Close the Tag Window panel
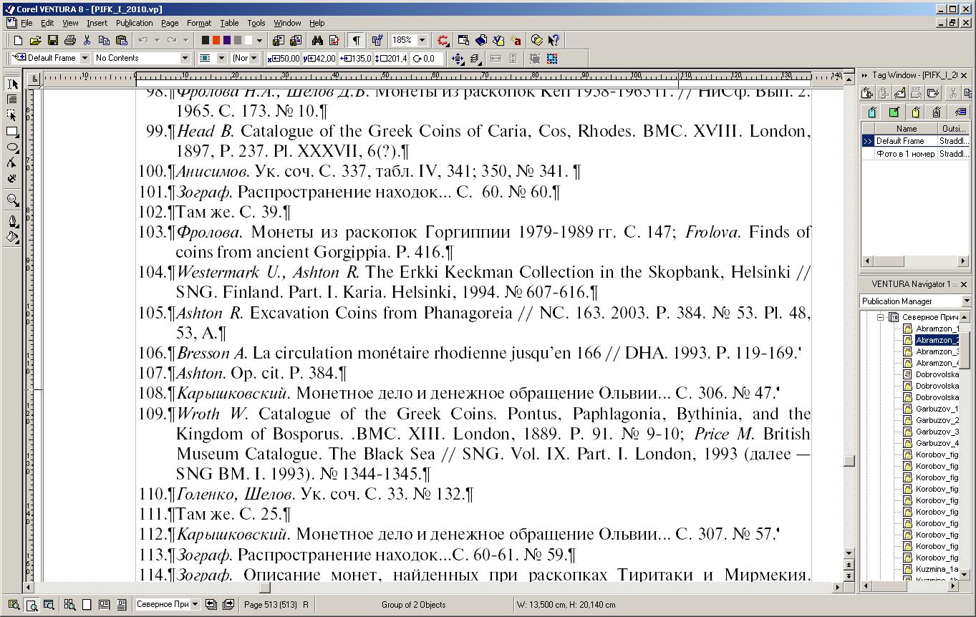Screen dimensions: 976x617 tap(964, 75)
